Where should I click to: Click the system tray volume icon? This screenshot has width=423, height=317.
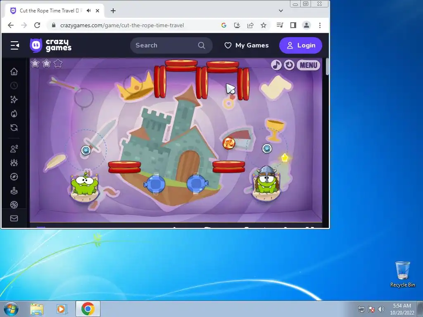tap(381, 309)
